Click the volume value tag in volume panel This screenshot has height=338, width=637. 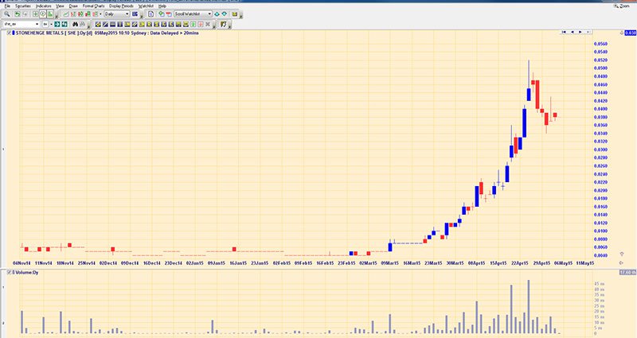tap(627, 272)
